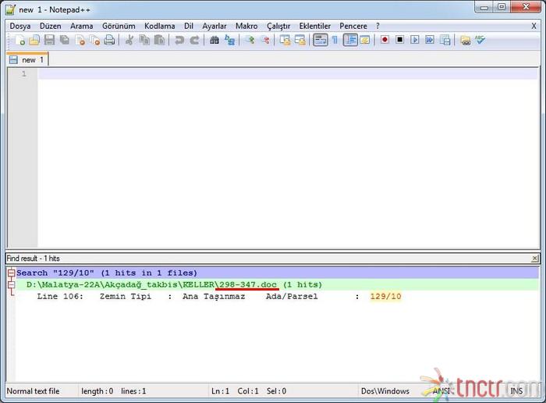Click line number 1 in margin
This screenshot has width=546, height=403.
coord(23,74)
